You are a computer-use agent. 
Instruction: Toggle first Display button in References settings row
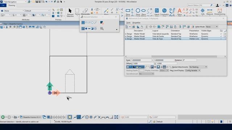128,67
